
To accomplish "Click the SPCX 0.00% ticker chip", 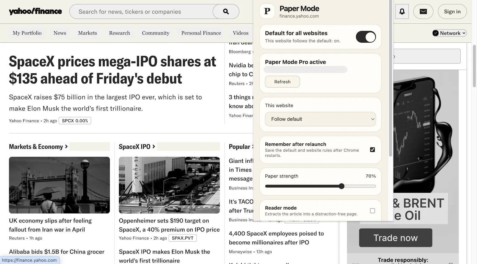I will (x=75, y=121).
